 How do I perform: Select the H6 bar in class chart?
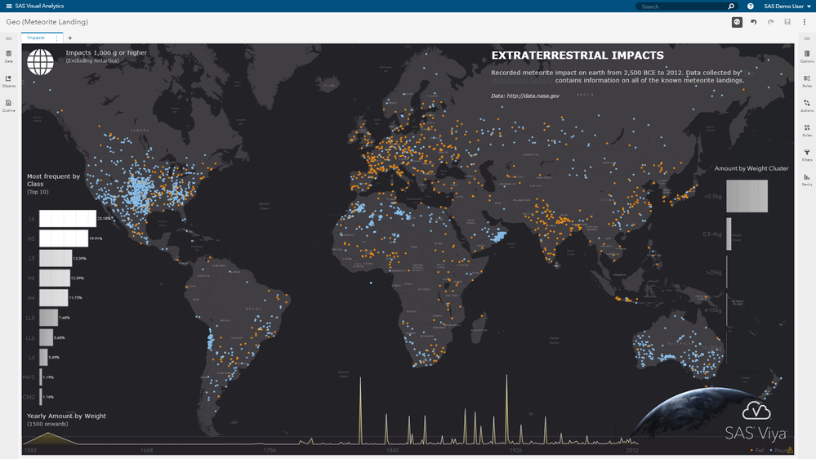point(55,278)
